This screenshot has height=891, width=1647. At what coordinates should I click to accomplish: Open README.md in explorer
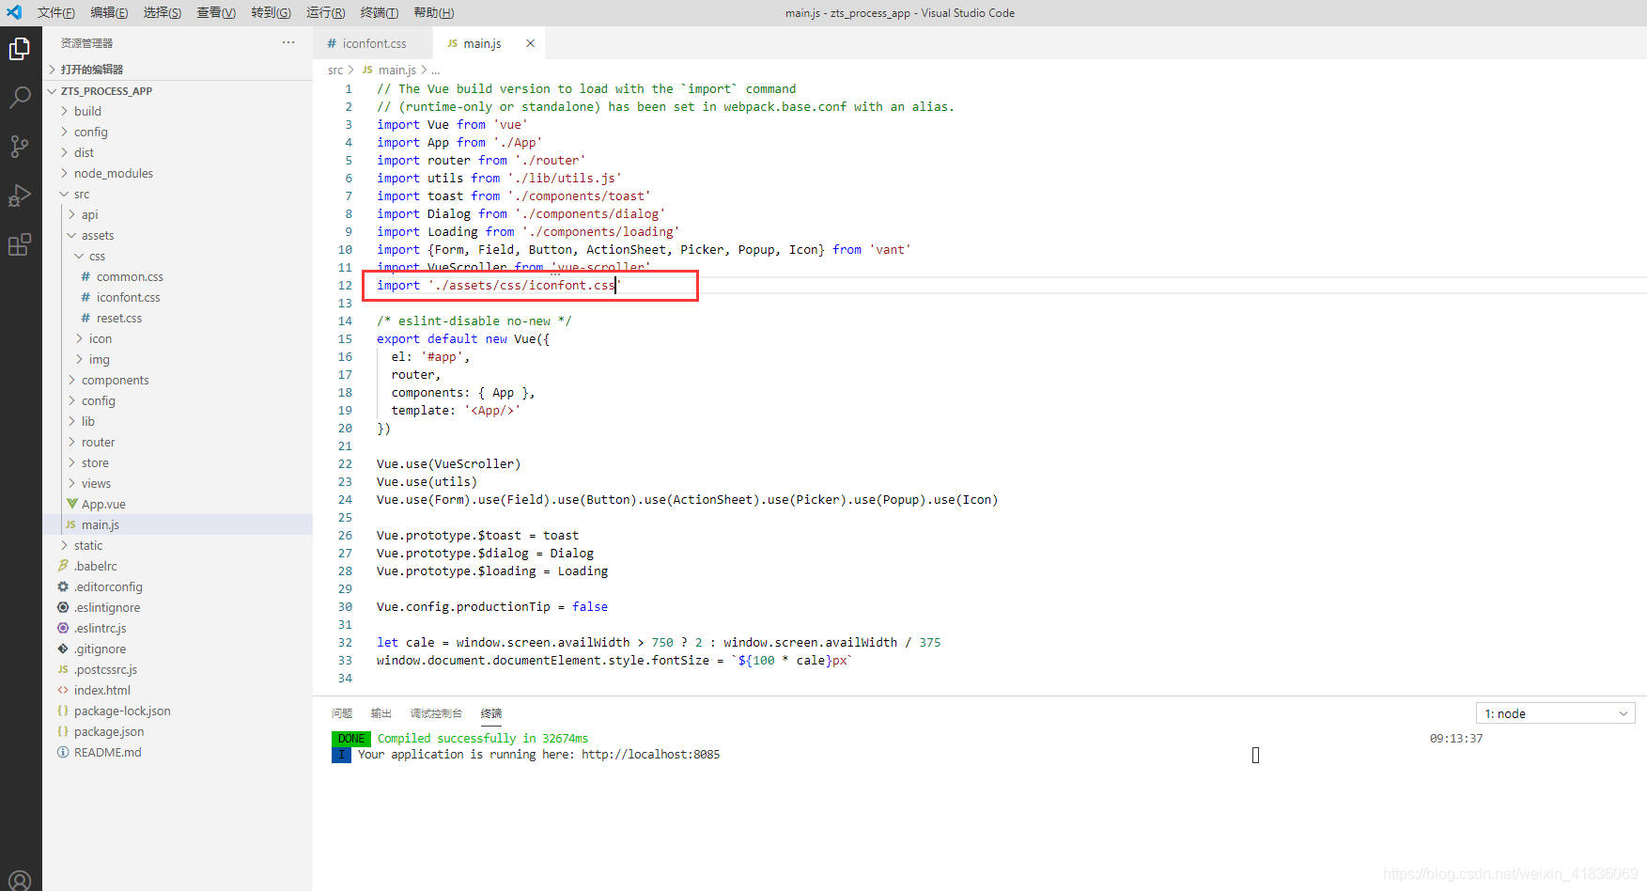click(x=107, y=752)
